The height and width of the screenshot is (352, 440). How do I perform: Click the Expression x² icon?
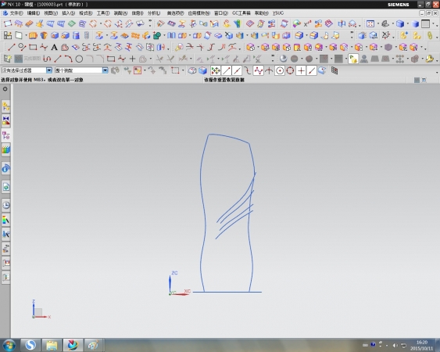308,24
